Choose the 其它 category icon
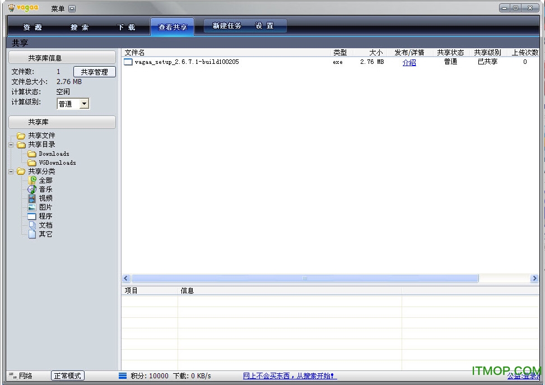The height and width of the screenshot is (385, 545). coord(32,234)
